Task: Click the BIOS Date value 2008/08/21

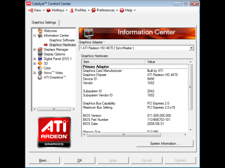Action: pyautogui.click(x=156, y=124)
